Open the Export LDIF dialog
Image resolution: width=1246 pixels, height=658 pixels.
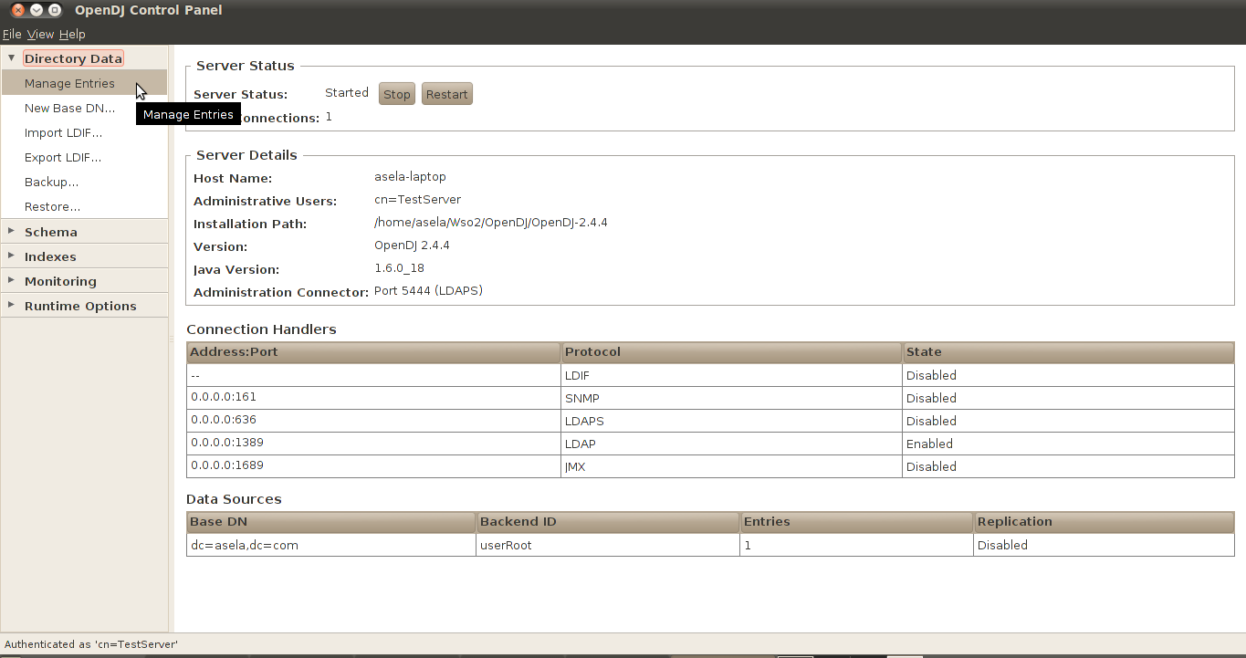tap(61, 157)
